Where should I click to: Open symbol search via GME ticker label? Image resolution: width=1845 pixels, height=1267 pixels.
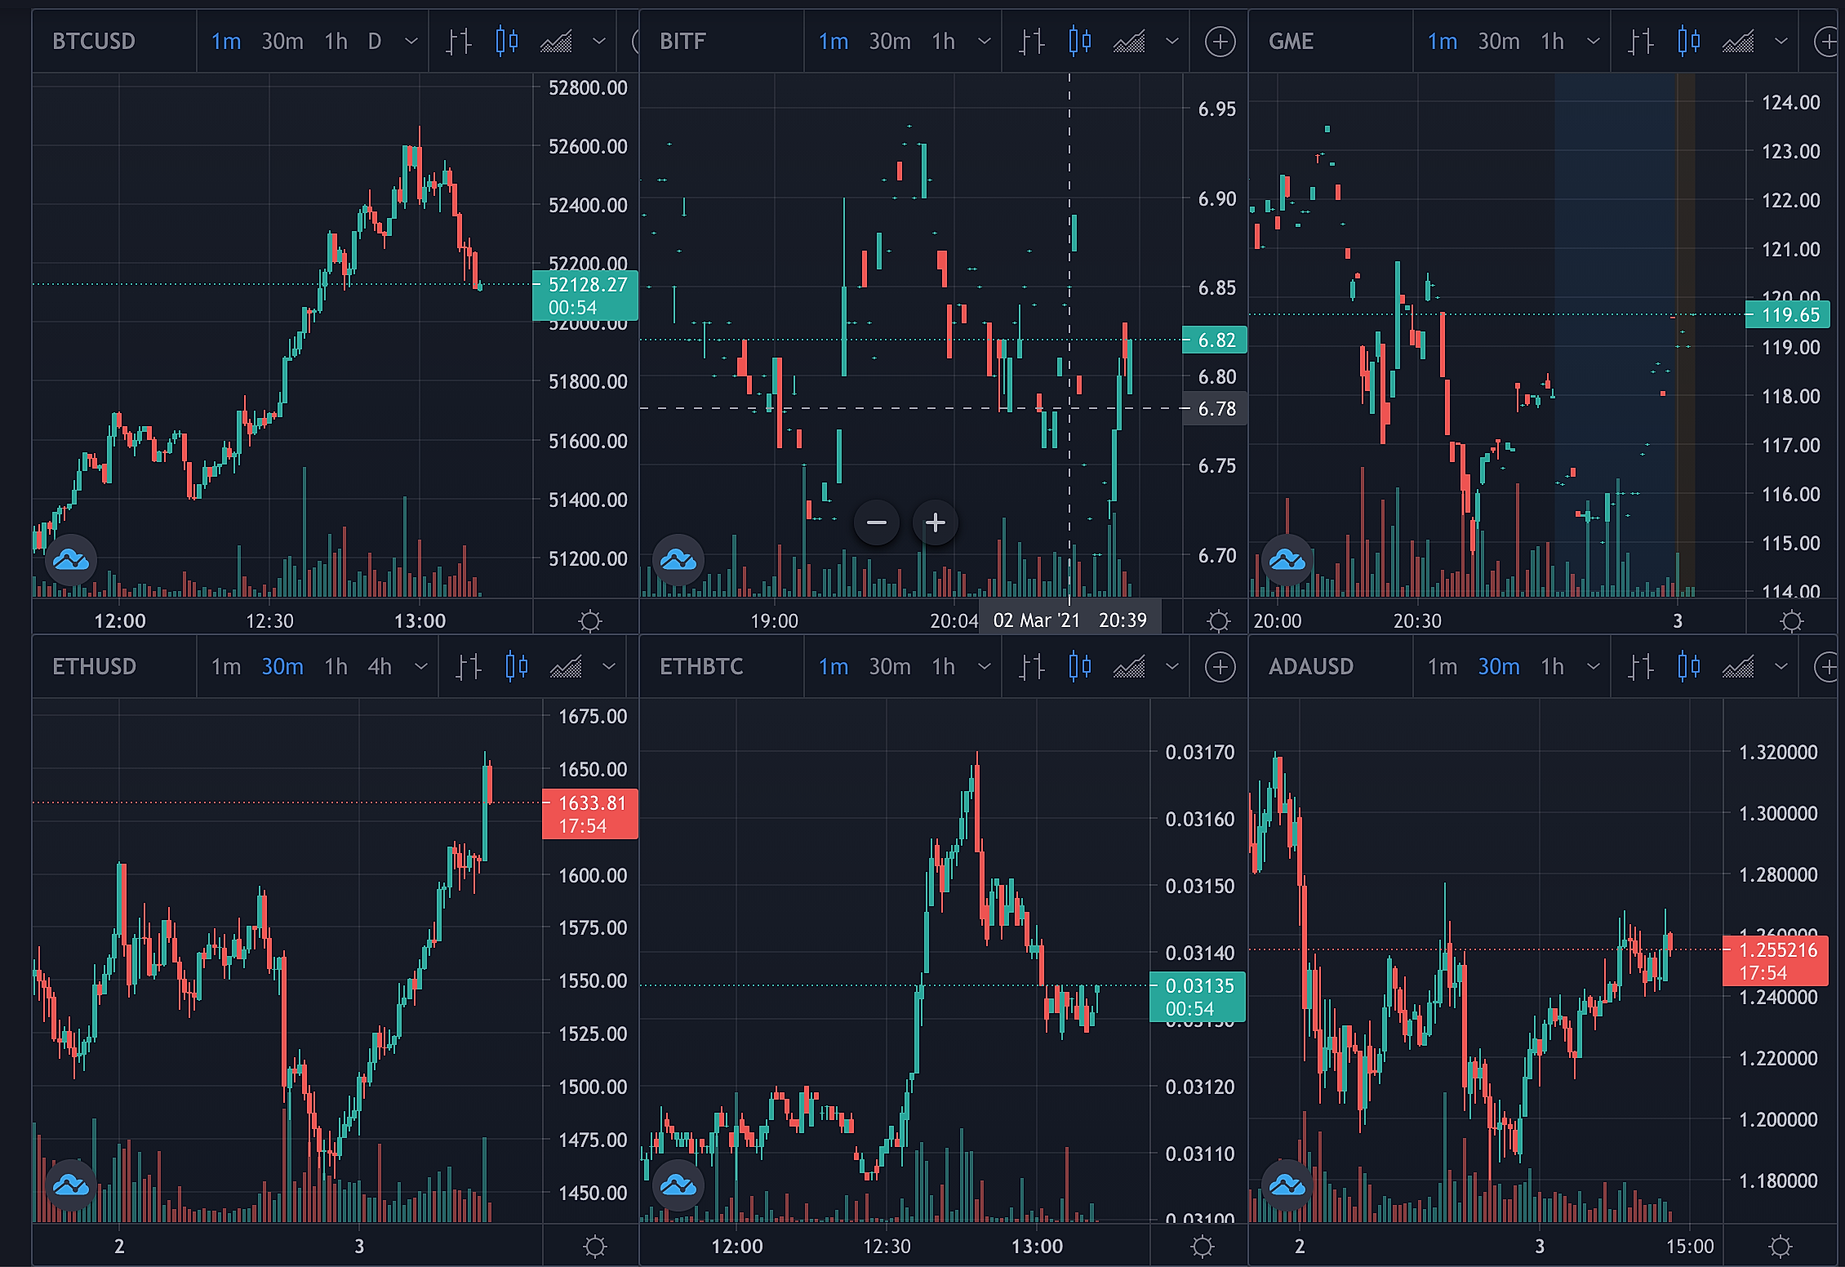click(x=1291, y=41)
